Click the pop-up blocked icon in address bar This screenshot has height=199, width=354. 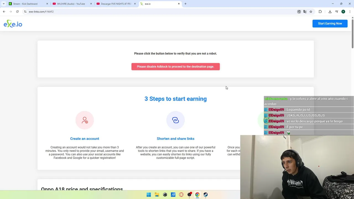299,12
